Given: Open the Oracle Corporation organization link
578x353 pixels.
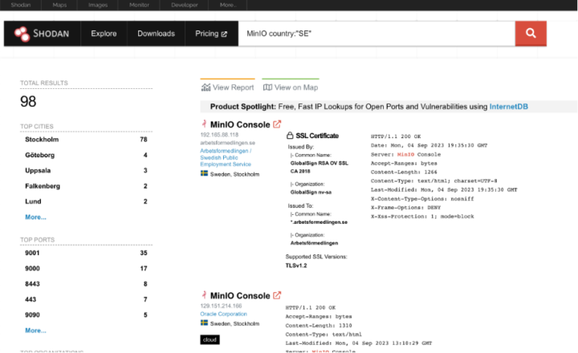Looking at the screenshot, I should pyautogui.click(x=223, y=314).
